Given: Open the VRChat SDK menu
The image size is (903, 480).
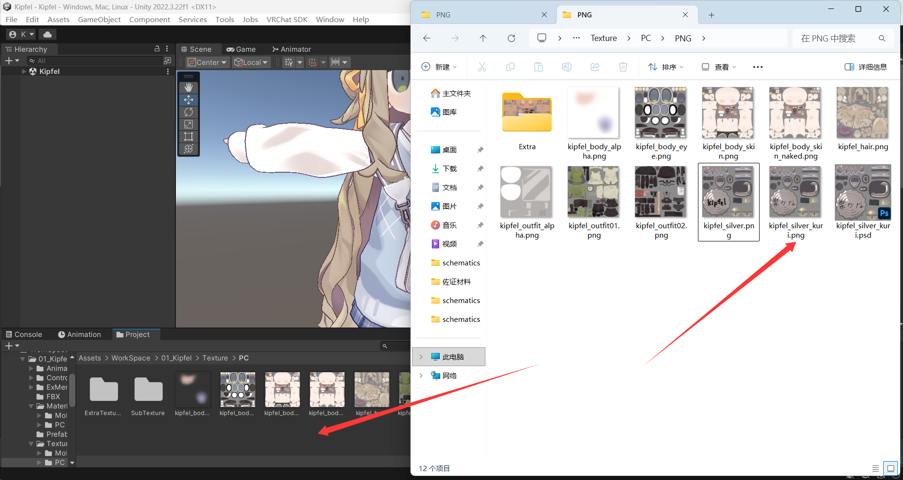Looking at the screenshot, I should pyautogui.click(x=287, y=19).
